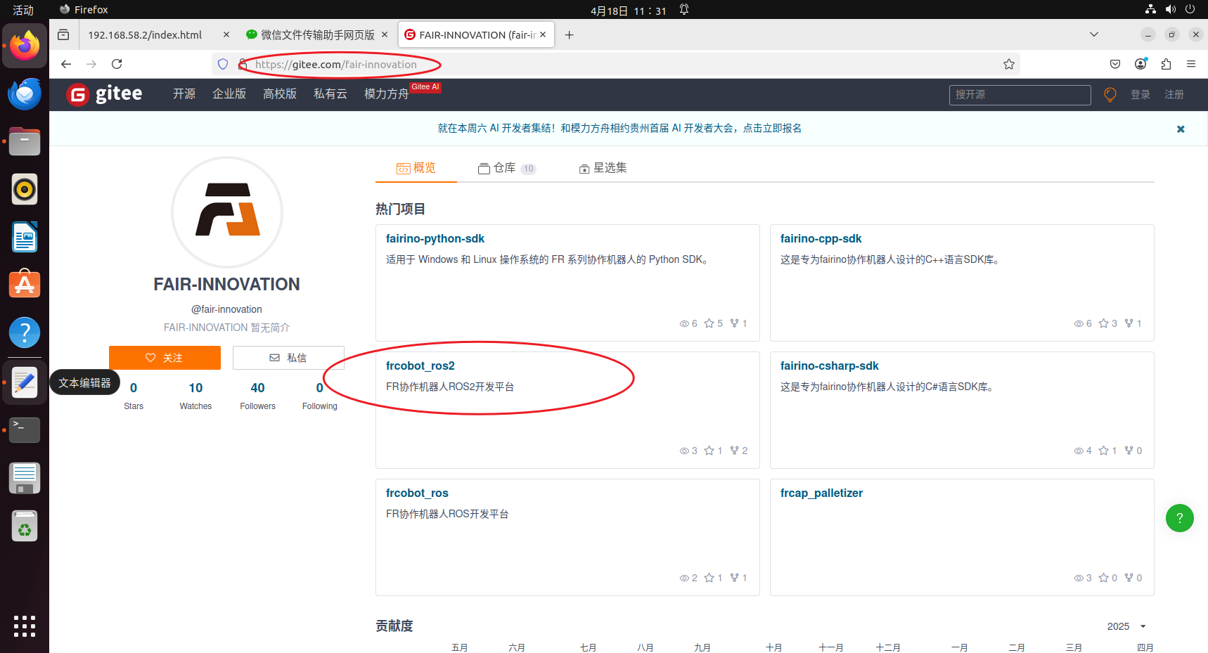Open the 开源 menu in Gitee header
Image resolution: width=1208 pixels, height=653 pixels.
(184, 94)
